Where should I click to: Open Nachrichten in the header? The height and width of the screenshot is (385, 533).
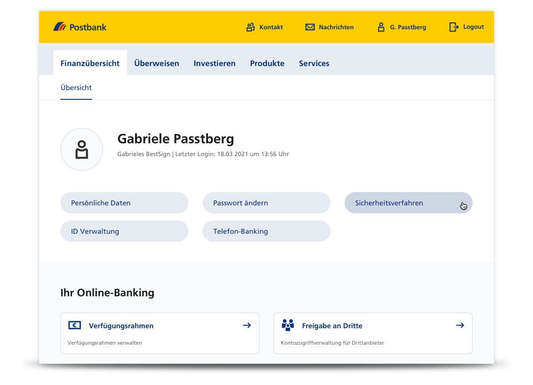[x=336, y=27]
